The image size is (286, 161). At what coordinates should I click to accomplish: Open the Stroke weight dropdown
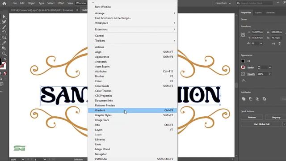(x=270, y=68)
